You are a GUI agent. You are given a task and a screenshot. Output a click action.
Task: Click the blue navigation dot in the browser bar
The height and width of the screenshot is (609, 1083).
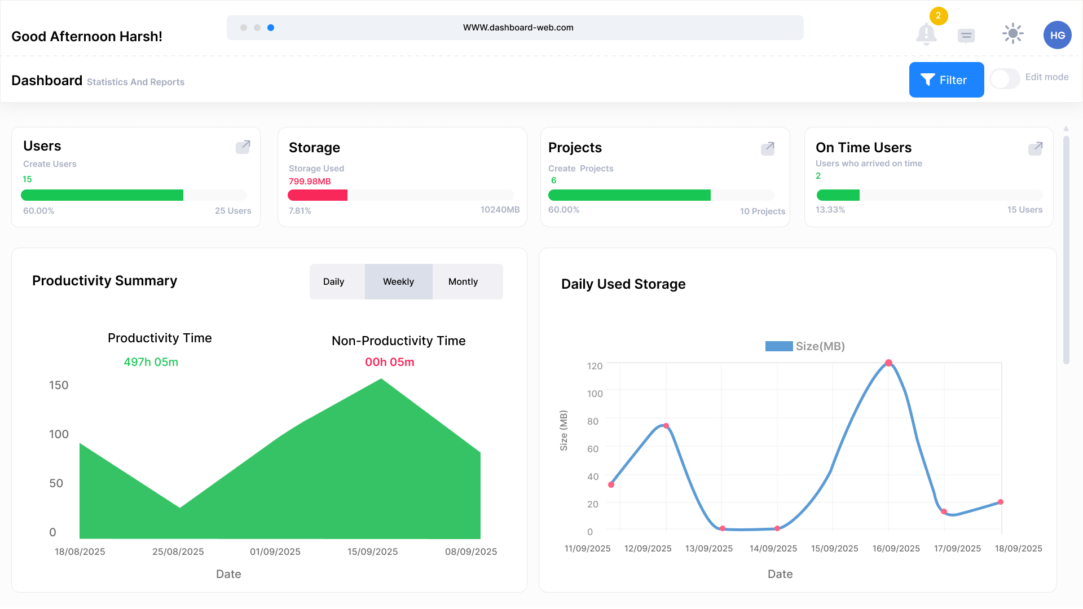click(x=271, y=27)
